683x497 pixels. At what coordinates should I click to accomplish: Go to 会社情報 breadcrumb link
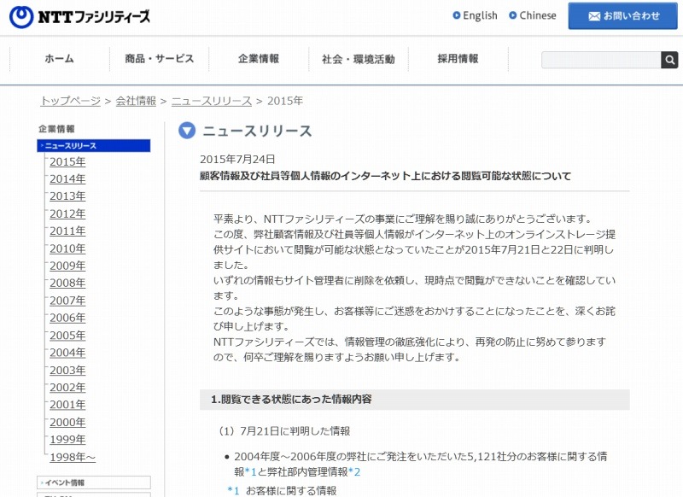point(136,101)
